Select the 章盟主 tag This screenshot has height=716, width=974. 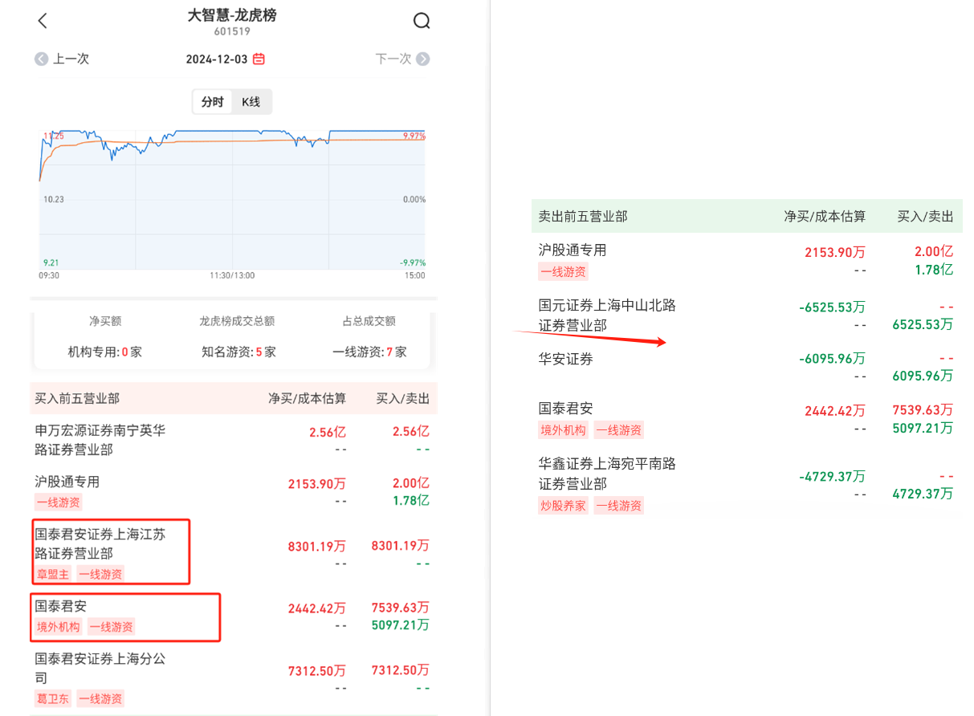coord(53,574)
